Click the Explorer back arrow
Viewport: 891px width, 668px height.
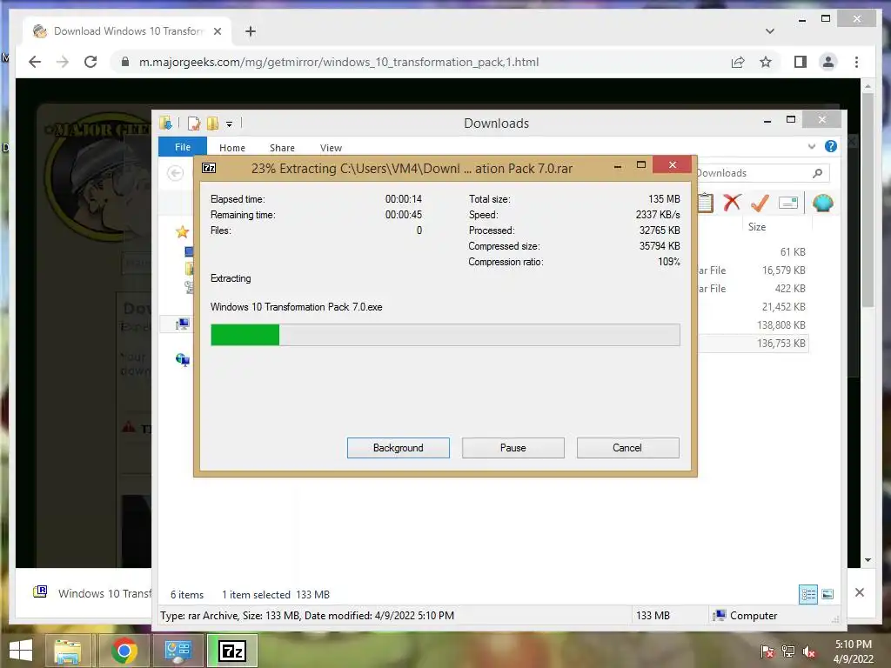tap(176, 173)
